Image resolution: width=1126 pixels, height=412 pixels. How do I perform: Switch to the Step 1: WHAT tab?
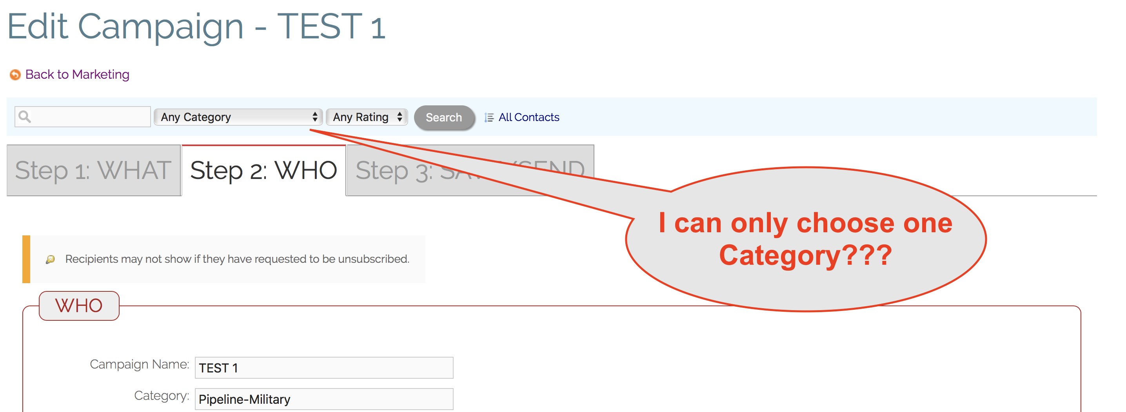click(93, 171)
